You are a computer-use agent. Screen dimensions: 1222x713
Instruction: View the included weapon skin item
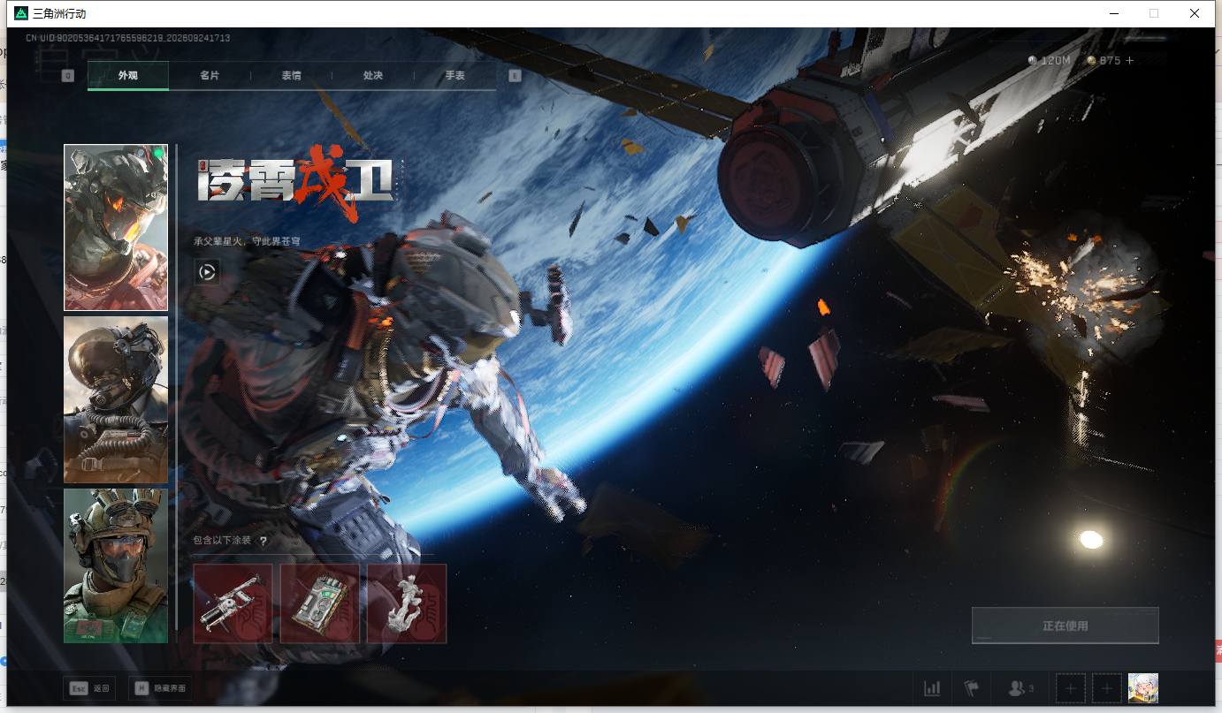[233, 603]
